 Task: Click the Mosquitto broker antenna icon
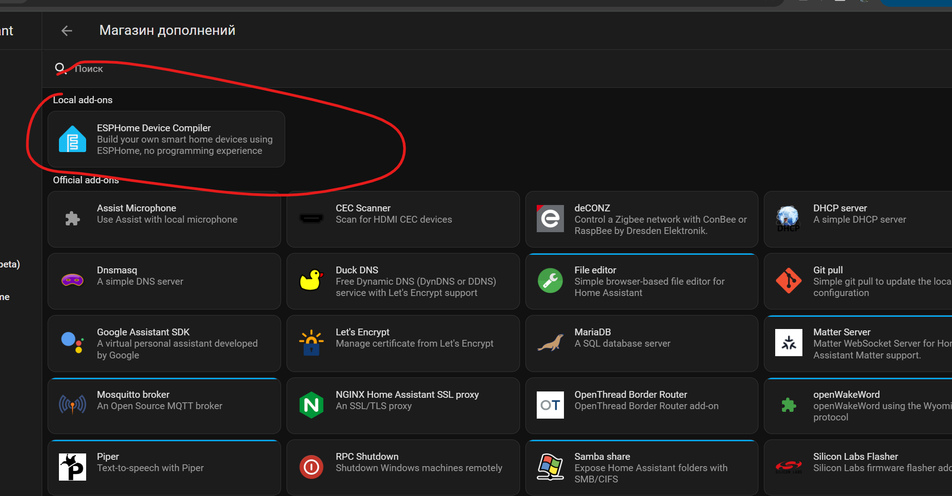pyautogui.click(x=73, y=405)
